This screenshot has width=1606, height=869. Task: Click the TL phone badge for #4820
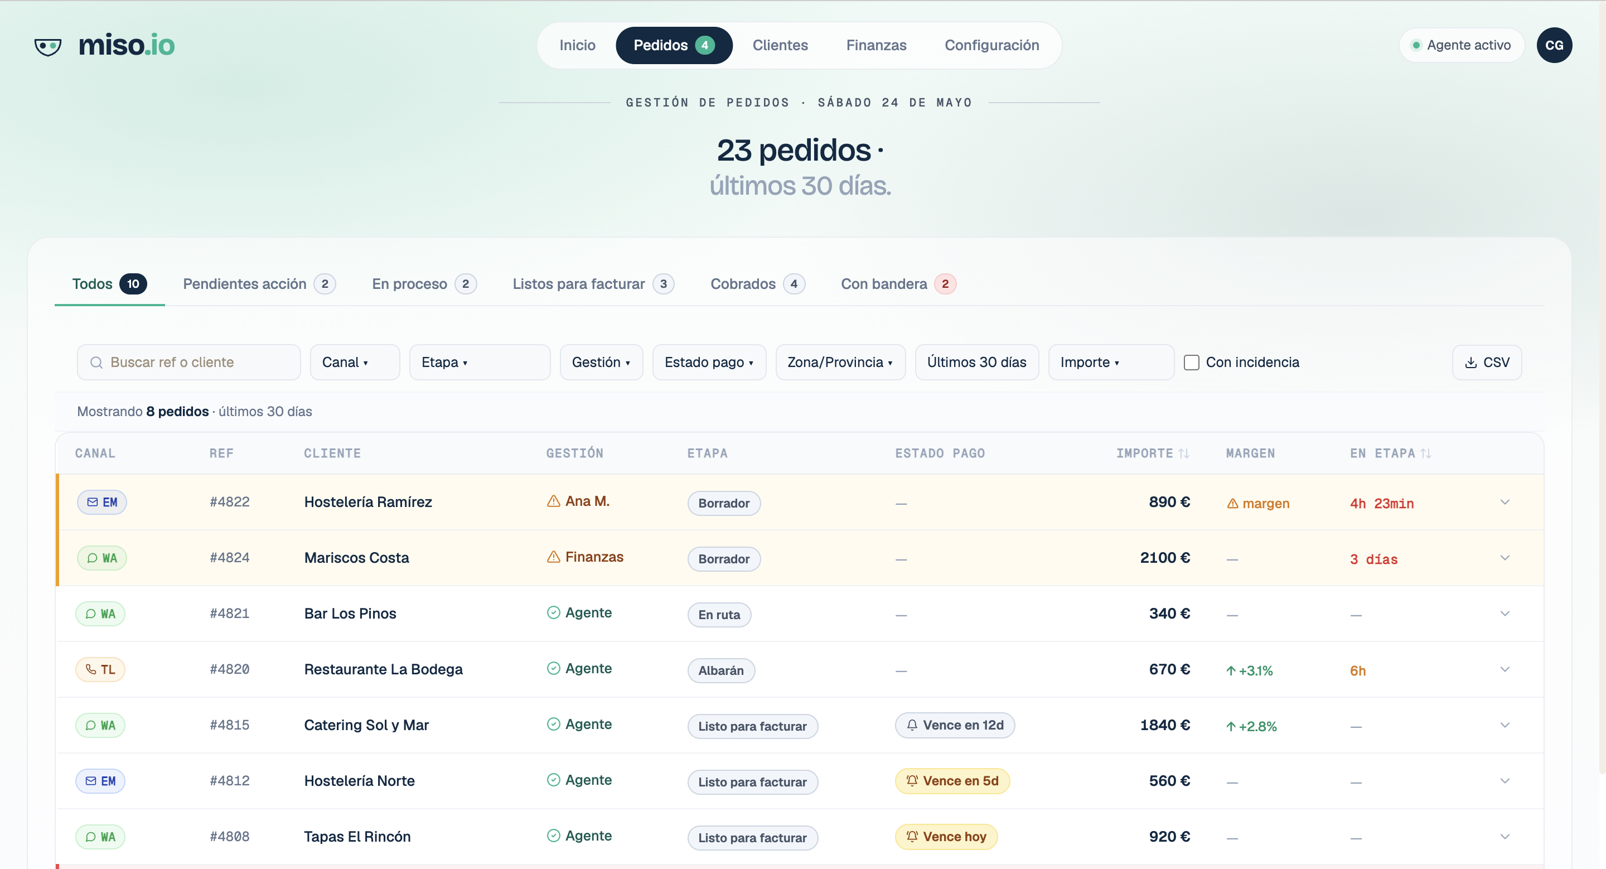[100, 669]
